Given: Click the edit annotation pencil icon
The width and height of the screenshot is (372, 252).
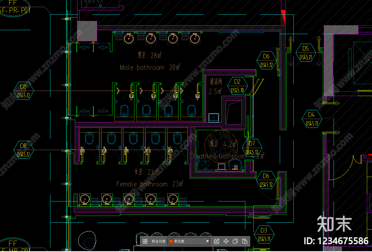Looking at the screenshot, I should pos(216,241).
